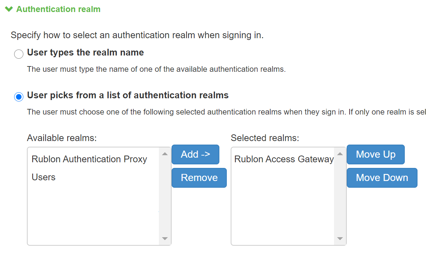Click the Move Up button
The width and height of the screenshot is (426, 257).
[x=375, y=154]
